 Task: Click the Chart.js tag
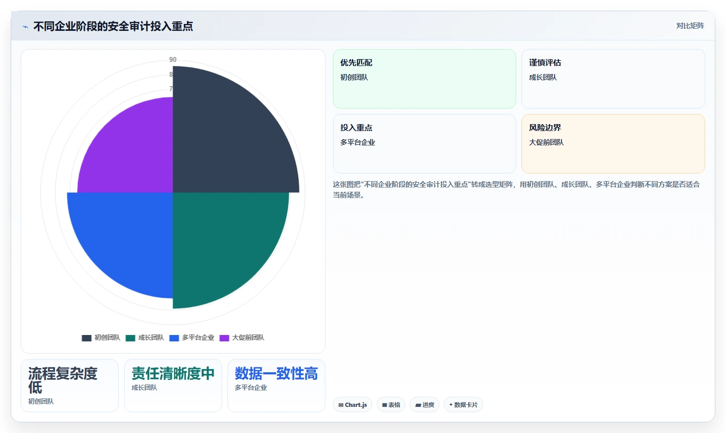pyautogui.click(x=353, y=405)
